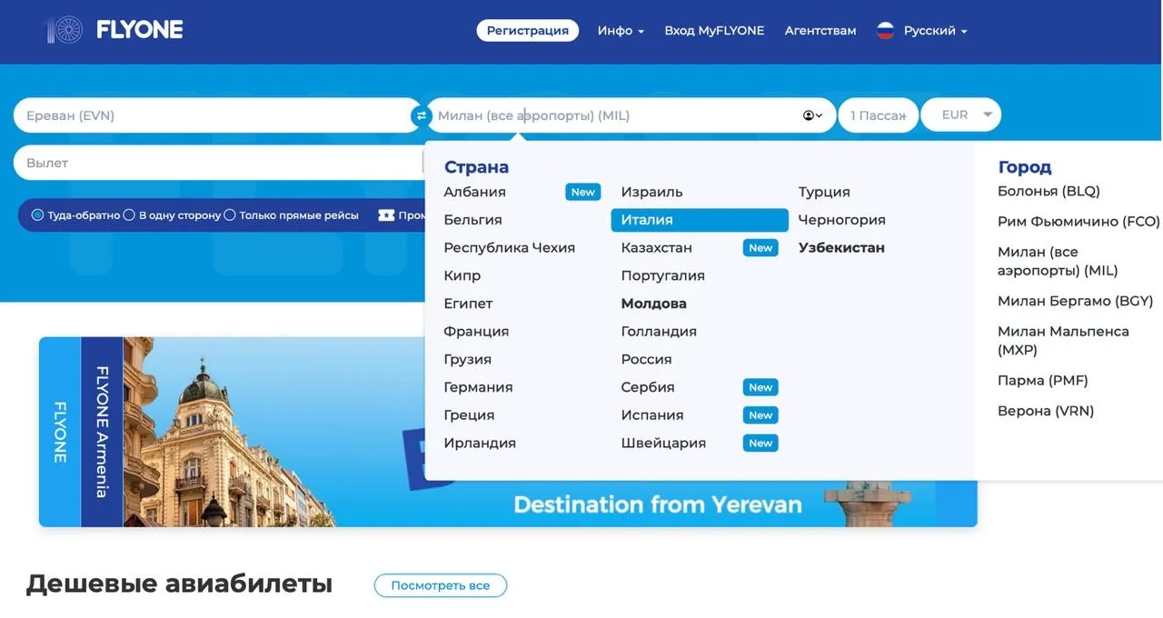This screenshot has width=1163, height=618.
Task: Click the FLYONE logo
Action: (114, 30)
